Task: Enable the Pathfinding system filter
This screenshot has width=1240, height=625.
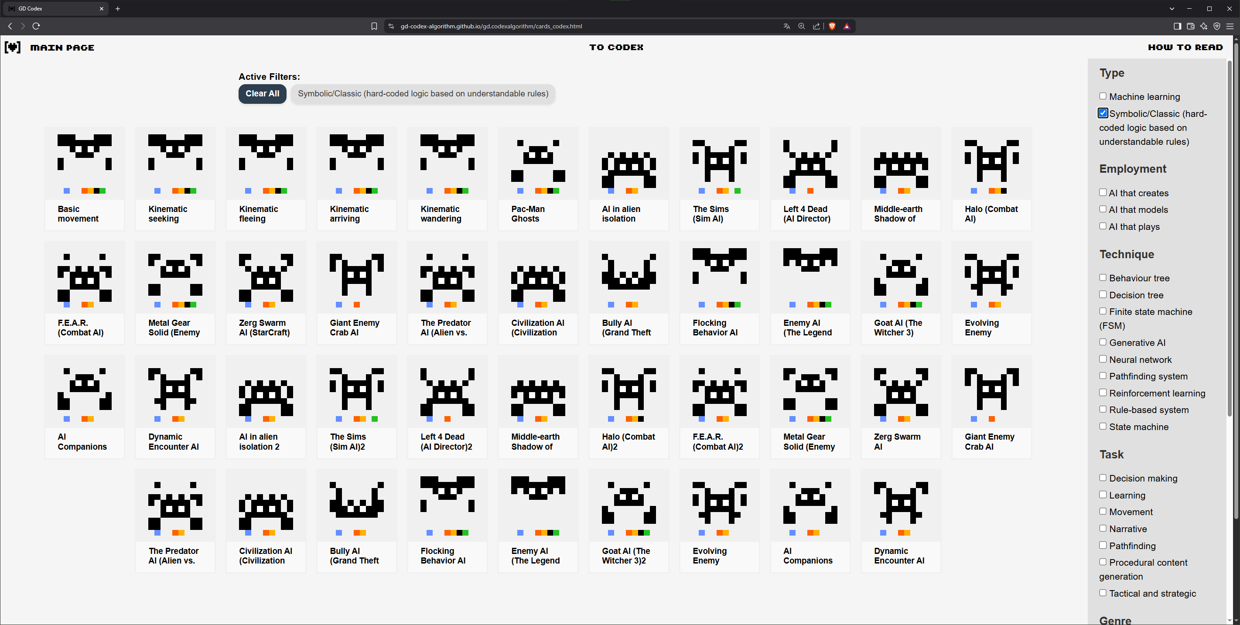Action: 1103,376
